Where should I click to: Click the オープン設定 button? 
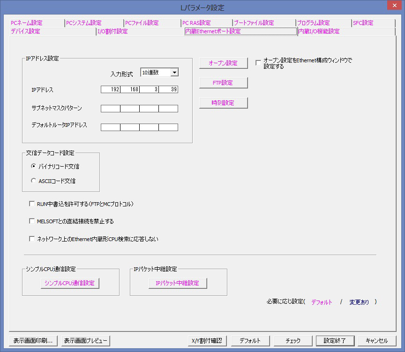tap(223, 63)
